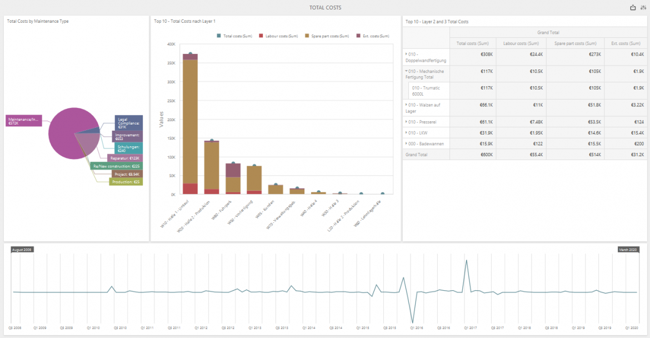Click the export/share icon in the header
Viewport: 650px width, 338px height.
click(632, 7)
